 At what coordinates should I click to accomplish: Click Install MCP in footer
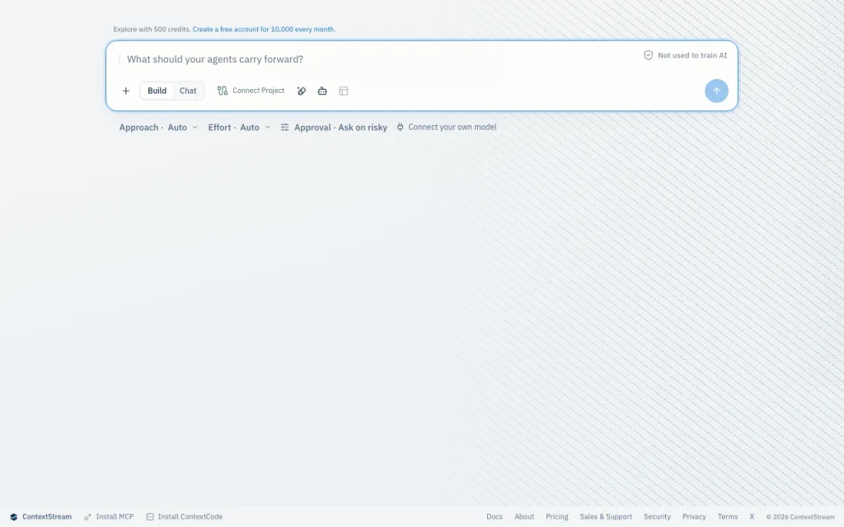point(109,517)
